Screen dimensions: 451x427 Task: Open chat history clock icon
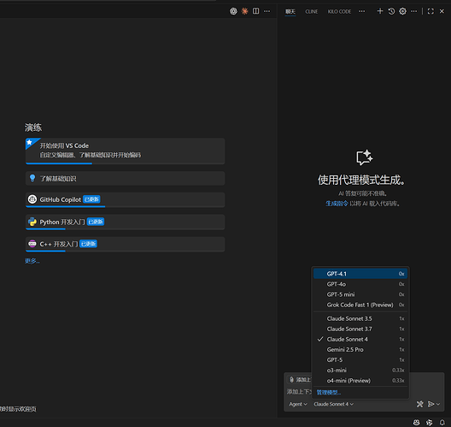point(391,11)
